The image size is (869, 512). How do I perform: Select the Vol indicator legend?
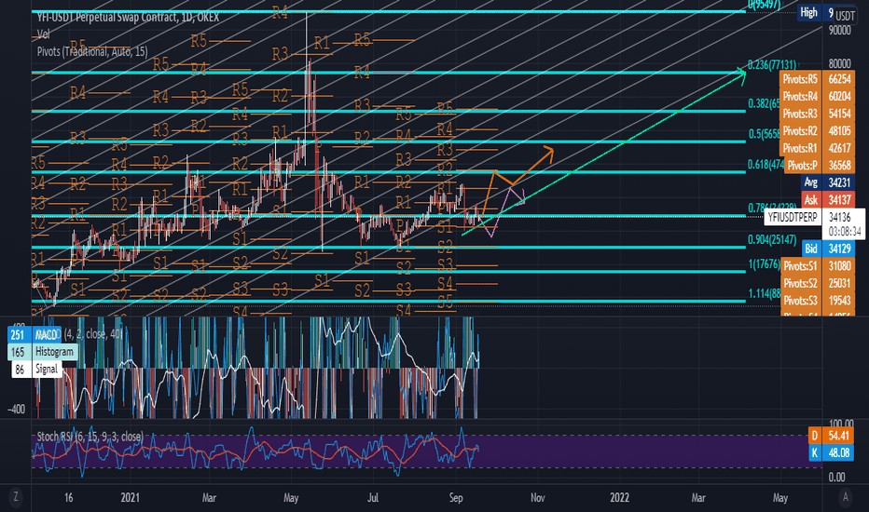43,34
